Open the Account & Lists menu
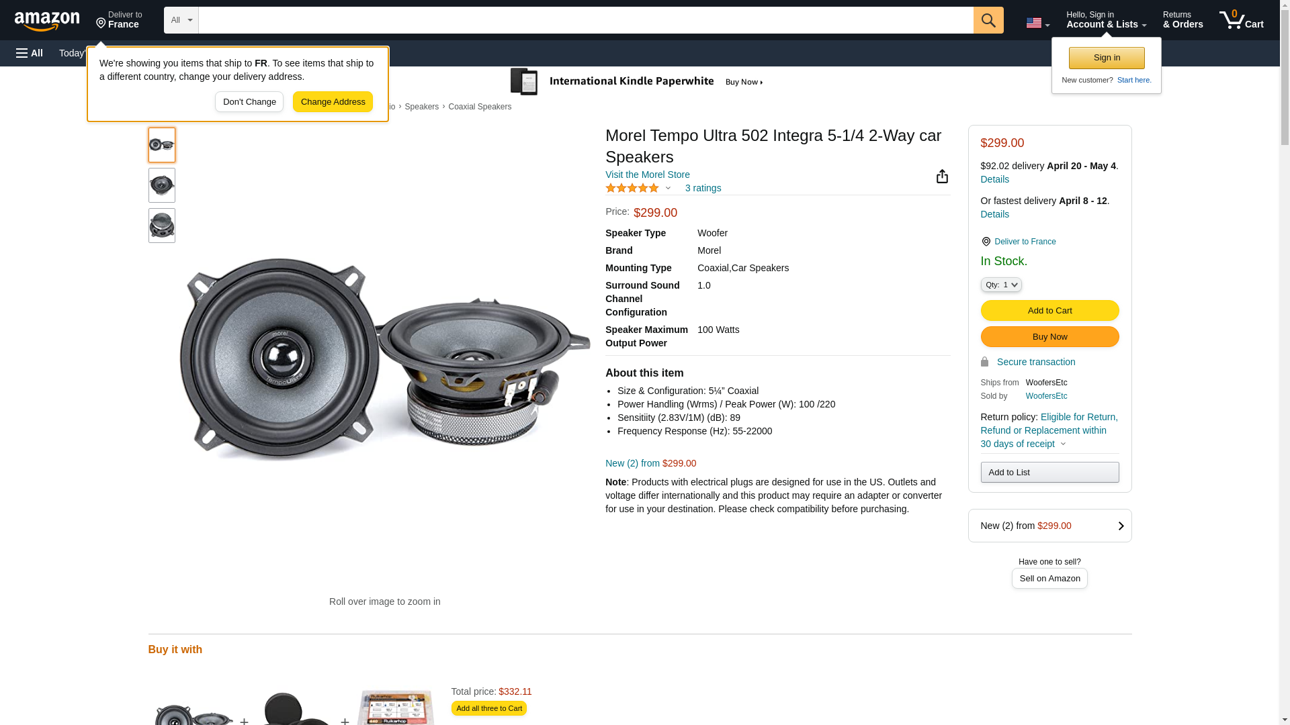Screen dimensions: 1290x725 click(x=1105, y=20)
